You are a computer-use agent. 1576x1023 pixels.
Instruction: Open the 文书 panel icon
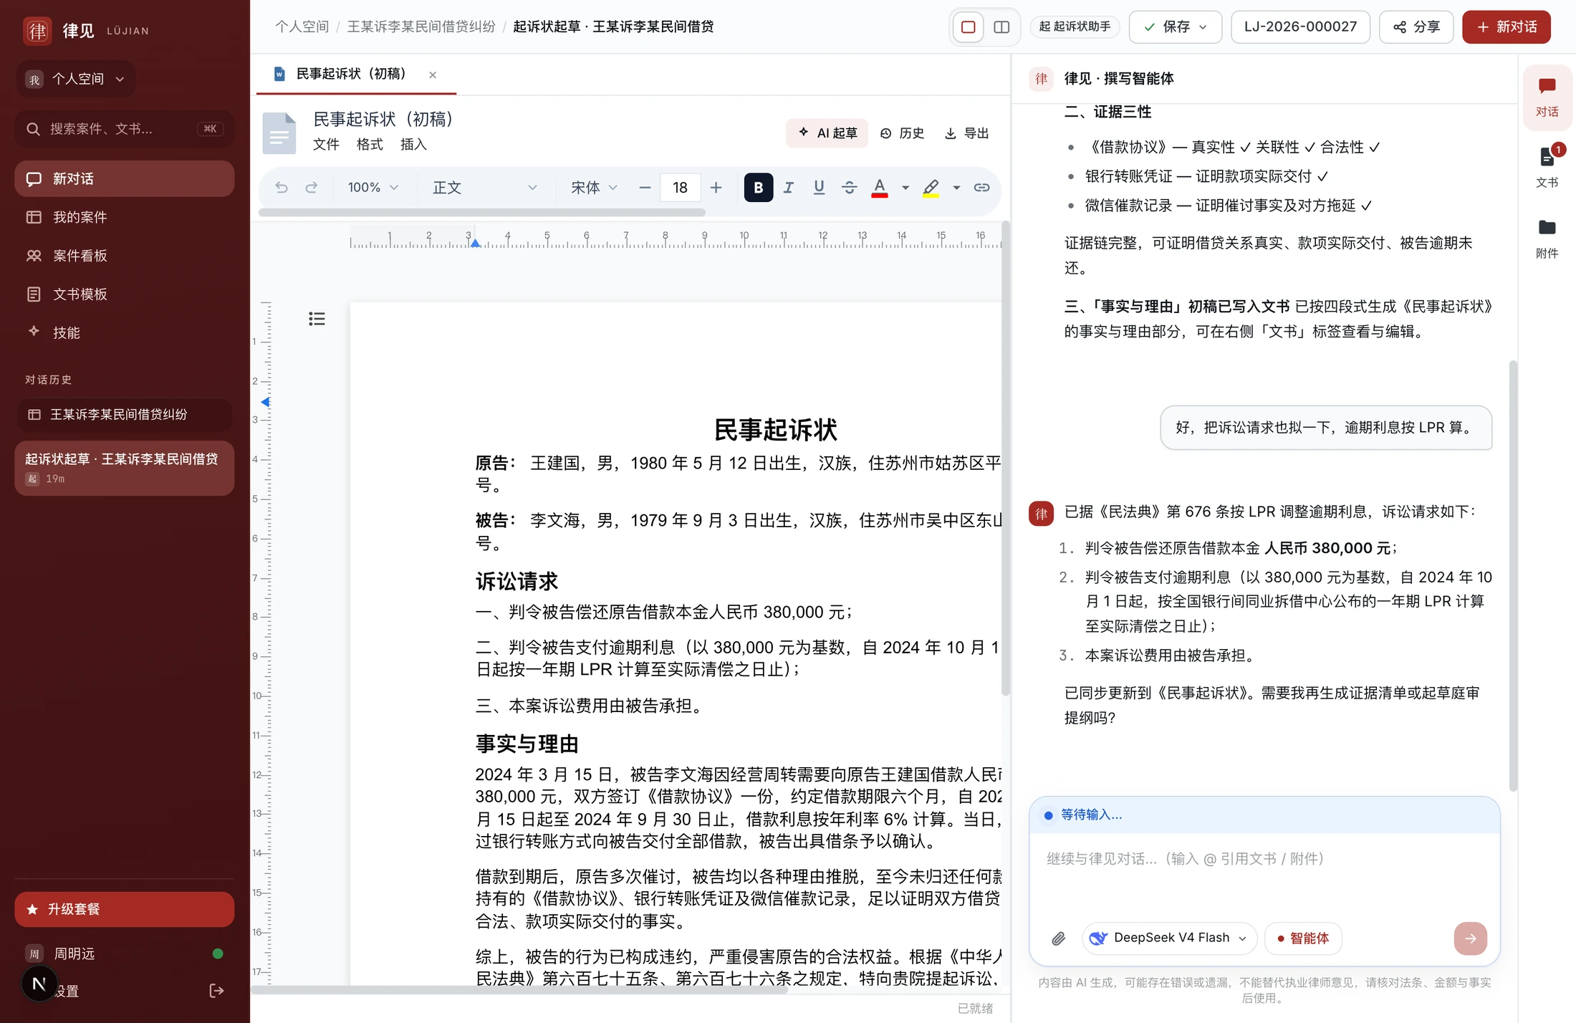[1547, 168]
